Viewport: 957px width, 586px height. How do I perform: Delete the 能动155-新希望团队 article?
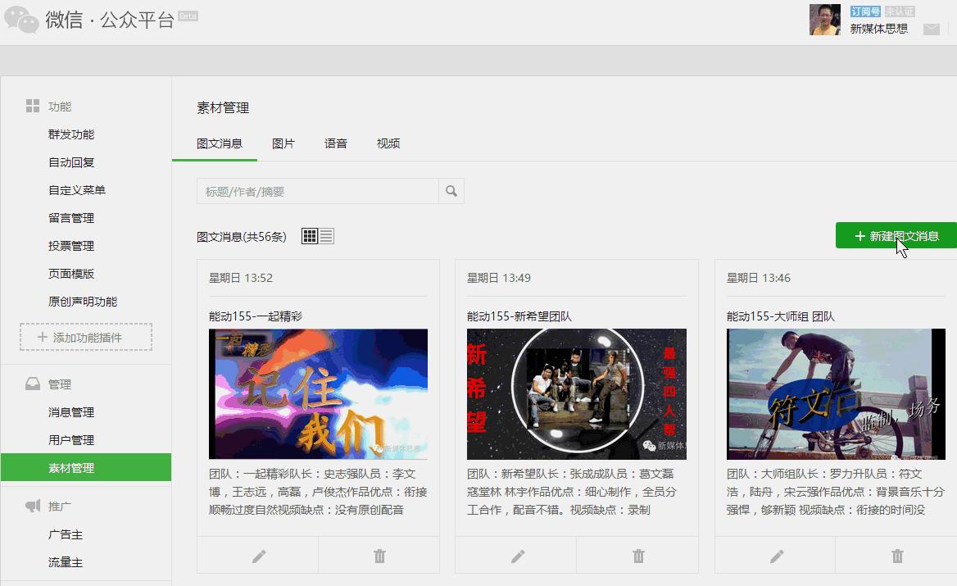coord(637,556)
